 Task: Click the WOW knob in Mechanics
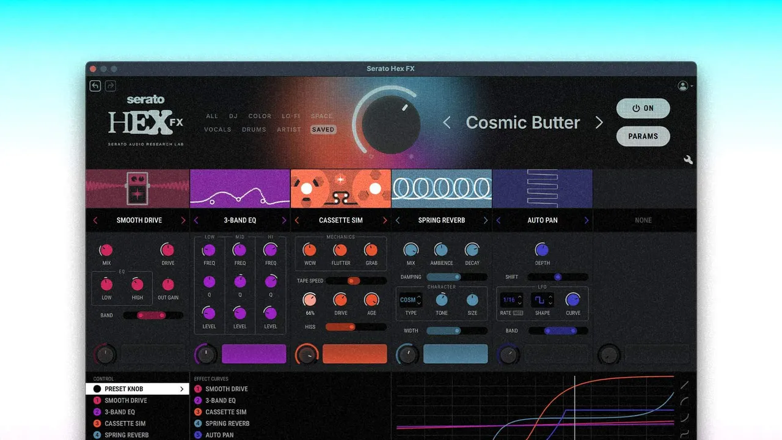pos(310,250)
